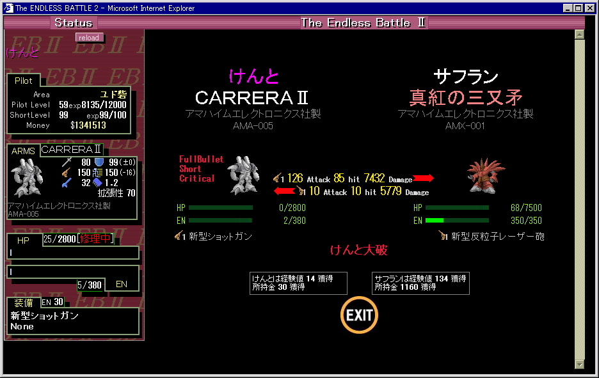The image size is (599, 378).
Task: Click the sword icon beside value 80
Action: (67, 162)
